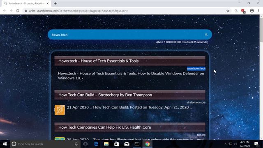Open File Explorer from the taskbar
The height and width of the screenshot is (148, 263).
(106, 144)
